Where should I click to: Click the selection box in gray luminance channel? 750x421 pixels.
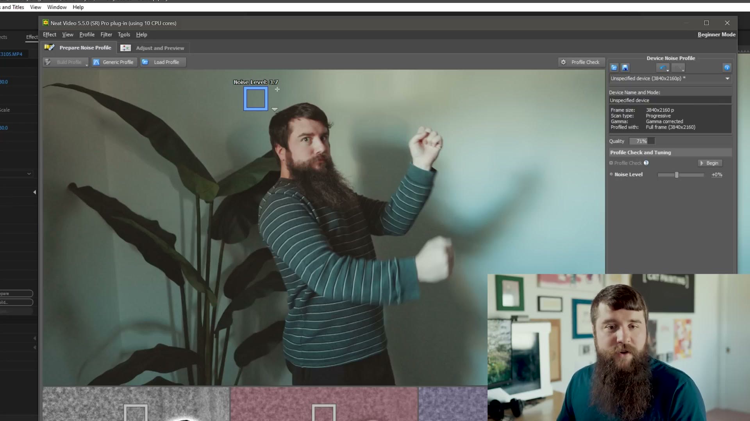[x=136, y=412]
